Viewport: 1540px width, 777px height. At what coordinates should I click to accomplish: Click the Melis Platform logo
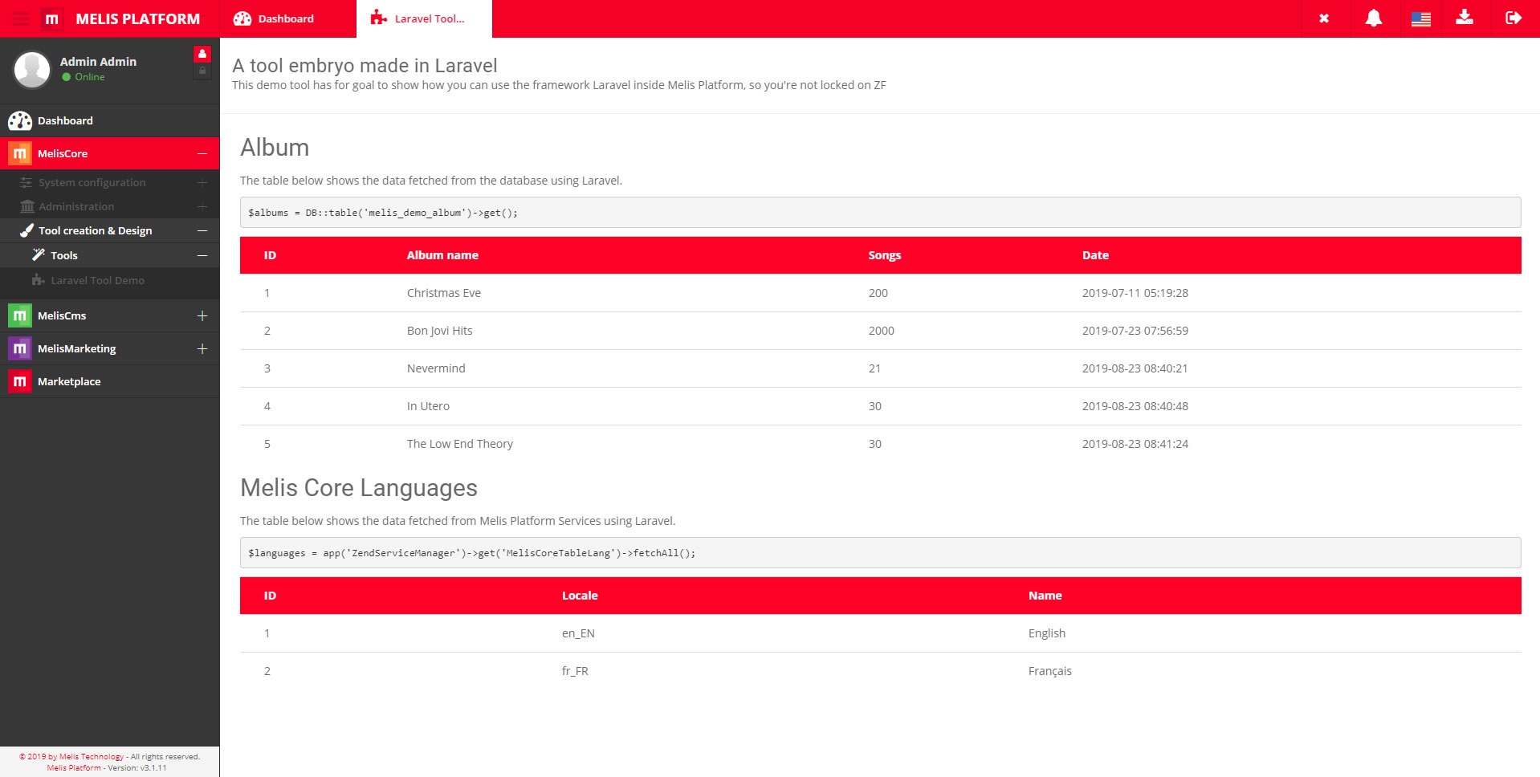pyautogui.click(x=52, y=18)
